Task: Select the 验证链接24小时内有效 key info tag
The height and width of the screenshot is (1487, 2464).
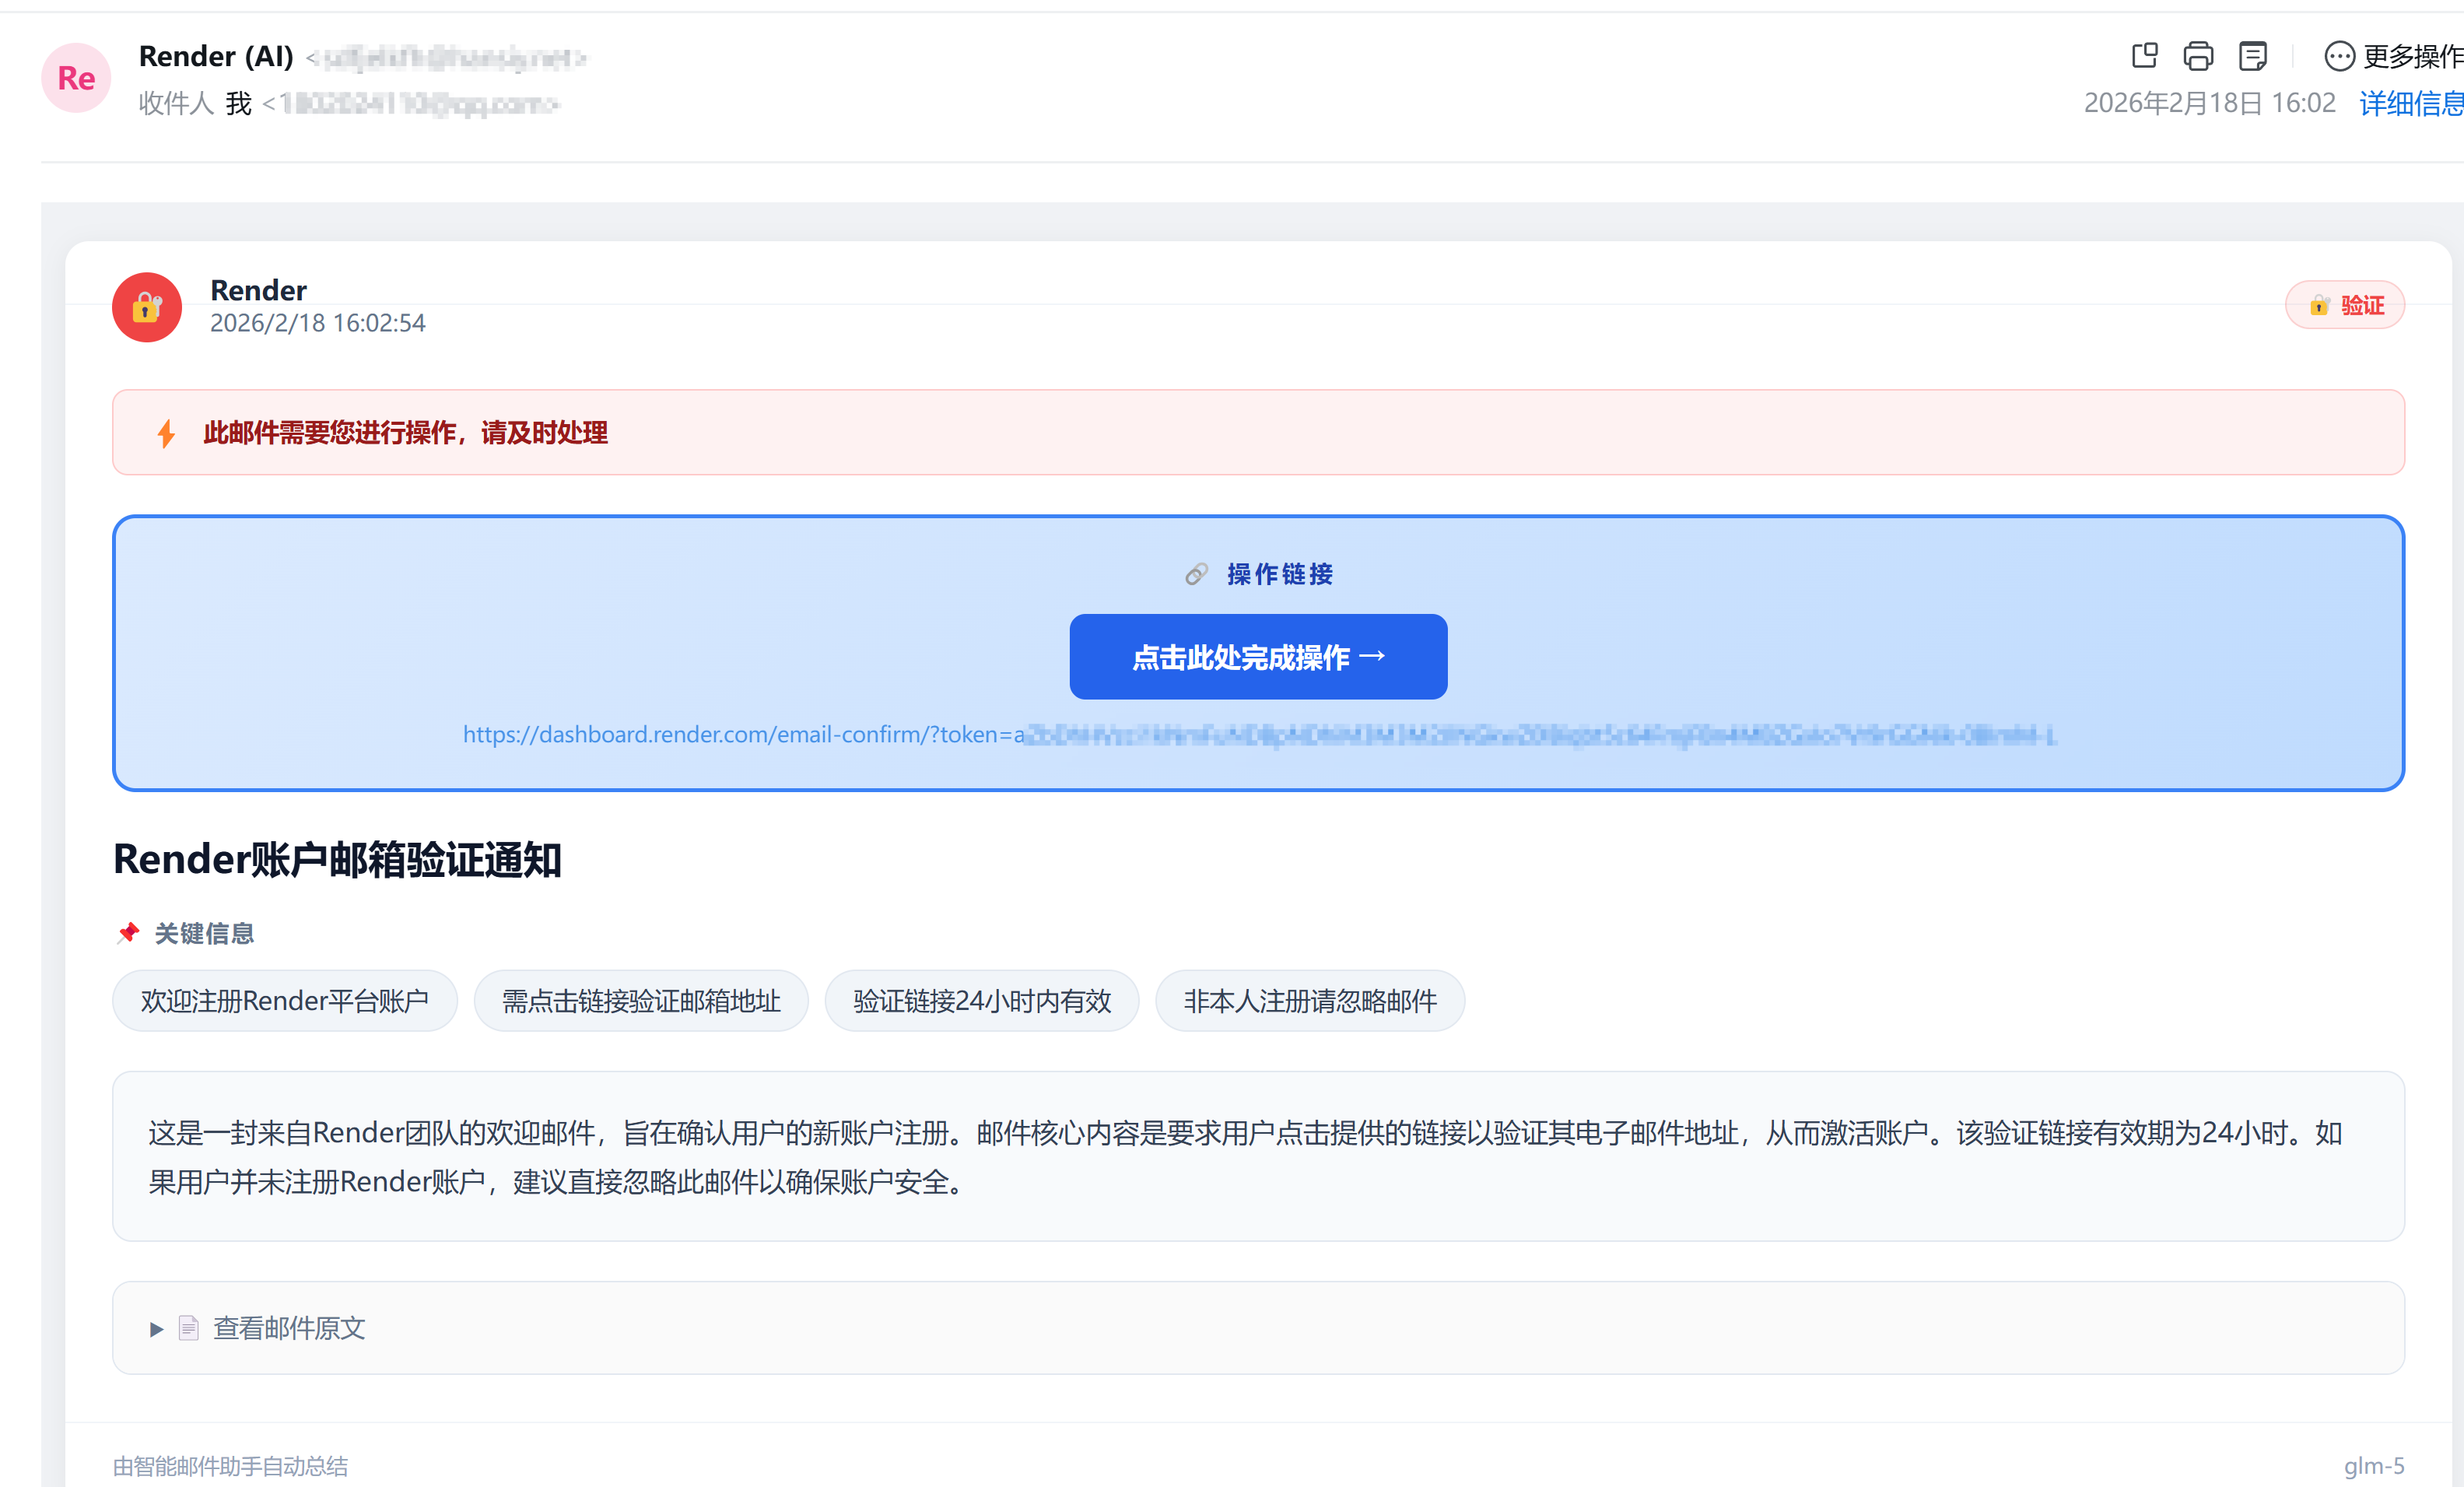Action: (981, 1000)
